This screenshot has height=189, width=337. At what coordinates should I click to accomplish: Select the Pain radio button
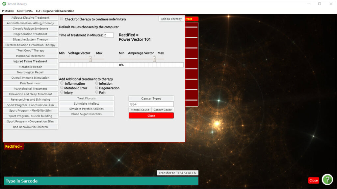pyautogui.click(x=97, y=92)
